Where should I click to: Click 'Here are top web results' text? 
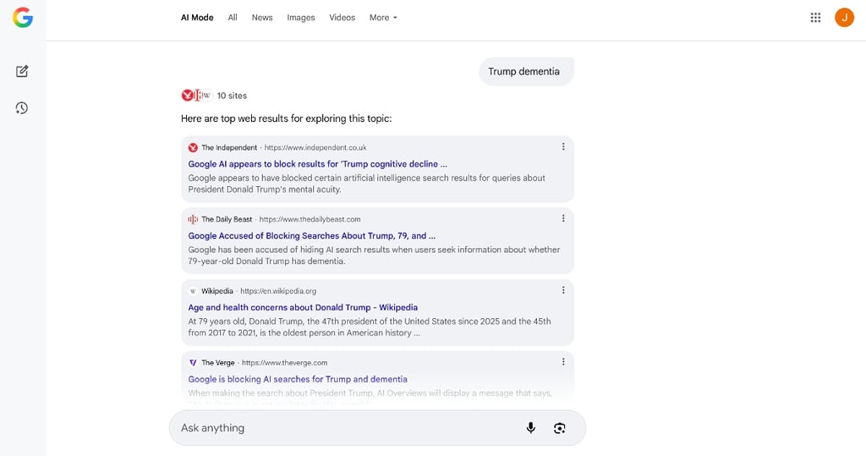tap(286, 118)
